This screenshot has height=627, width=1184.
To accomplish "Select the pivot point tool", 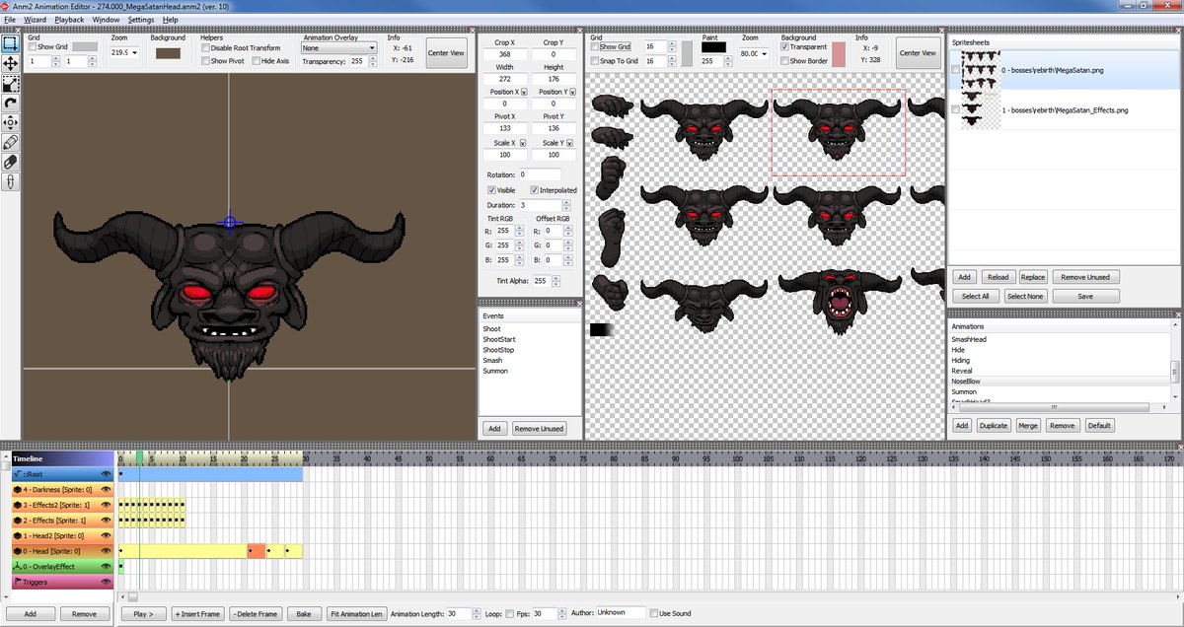I will (x=10, y=122).
